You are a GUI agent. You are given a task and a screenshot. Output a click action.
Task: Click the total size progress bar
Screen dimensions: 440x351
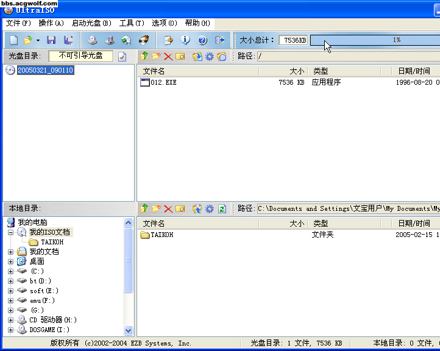pyautogui.click(x=374, y=40)
